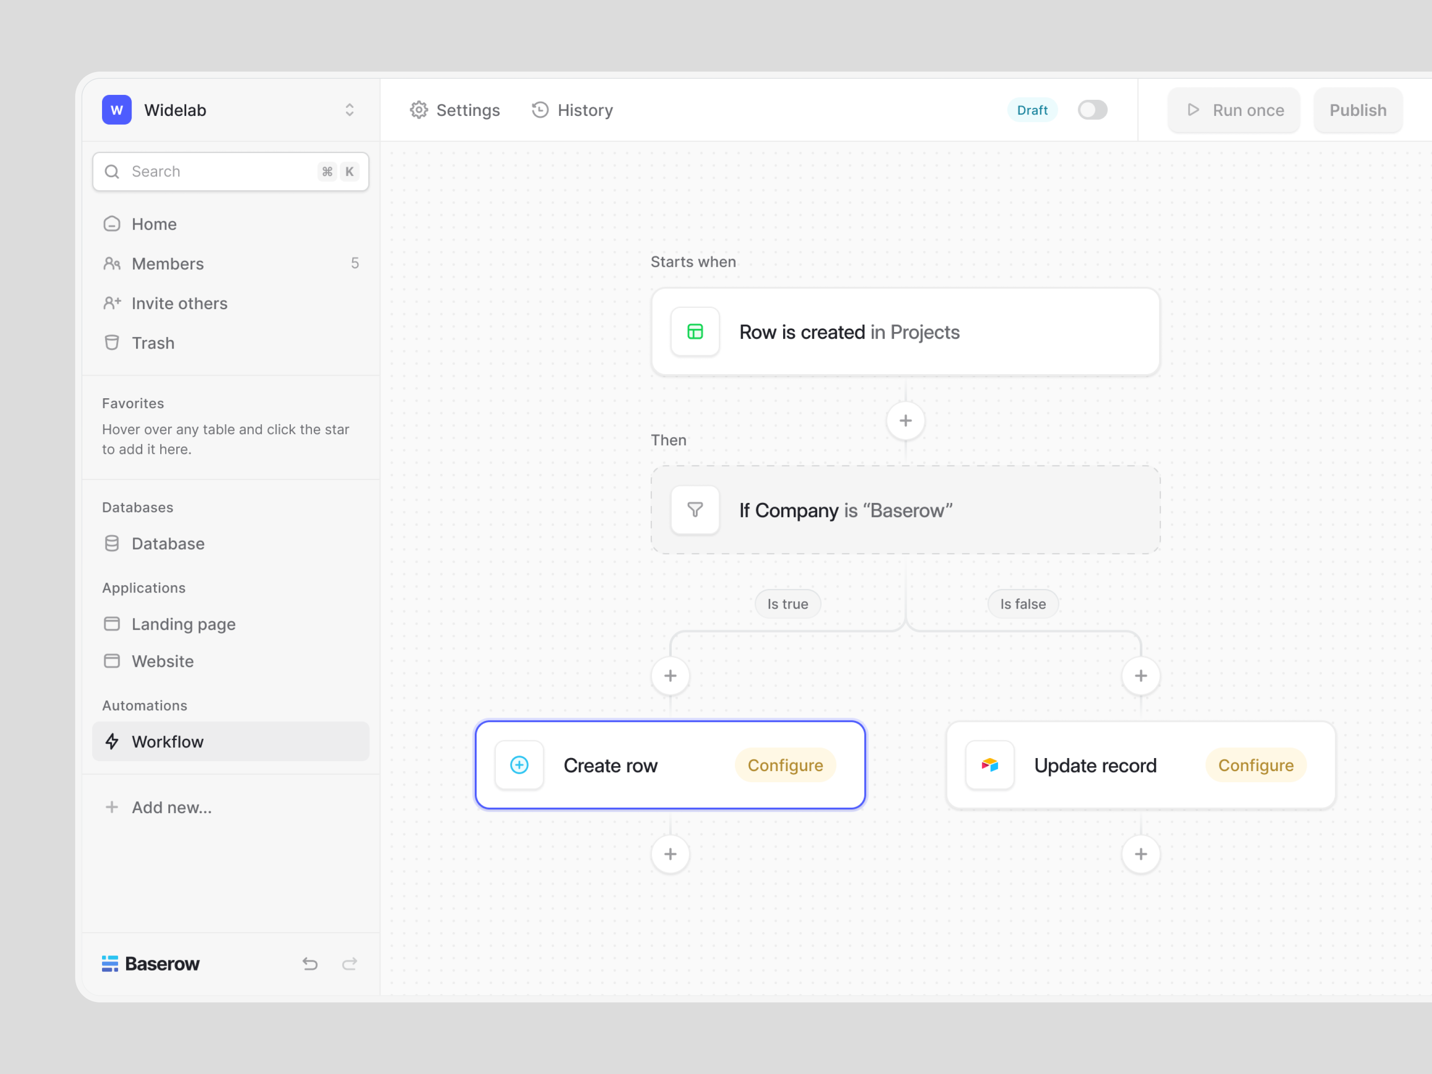Click the green table icon on the trigger node
Image resolution: width=1432 pixels, height=1074 pixels.
(x=695, y=332)
